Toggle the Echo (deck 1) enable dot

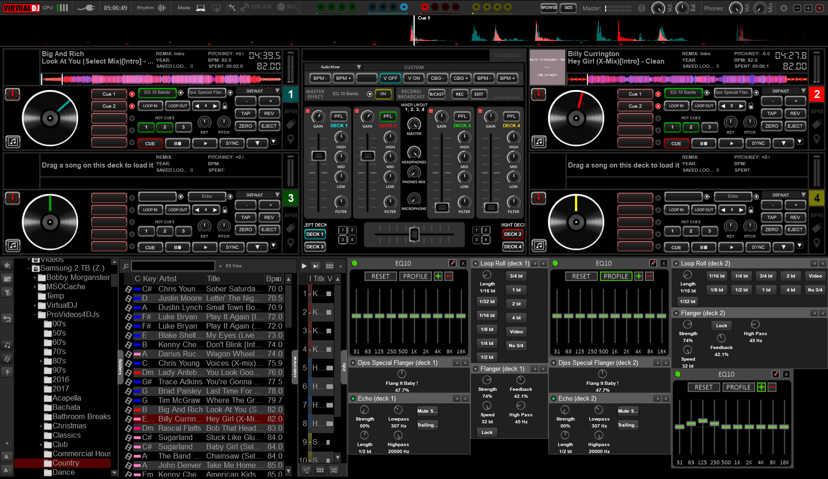[x=353, y=399]
